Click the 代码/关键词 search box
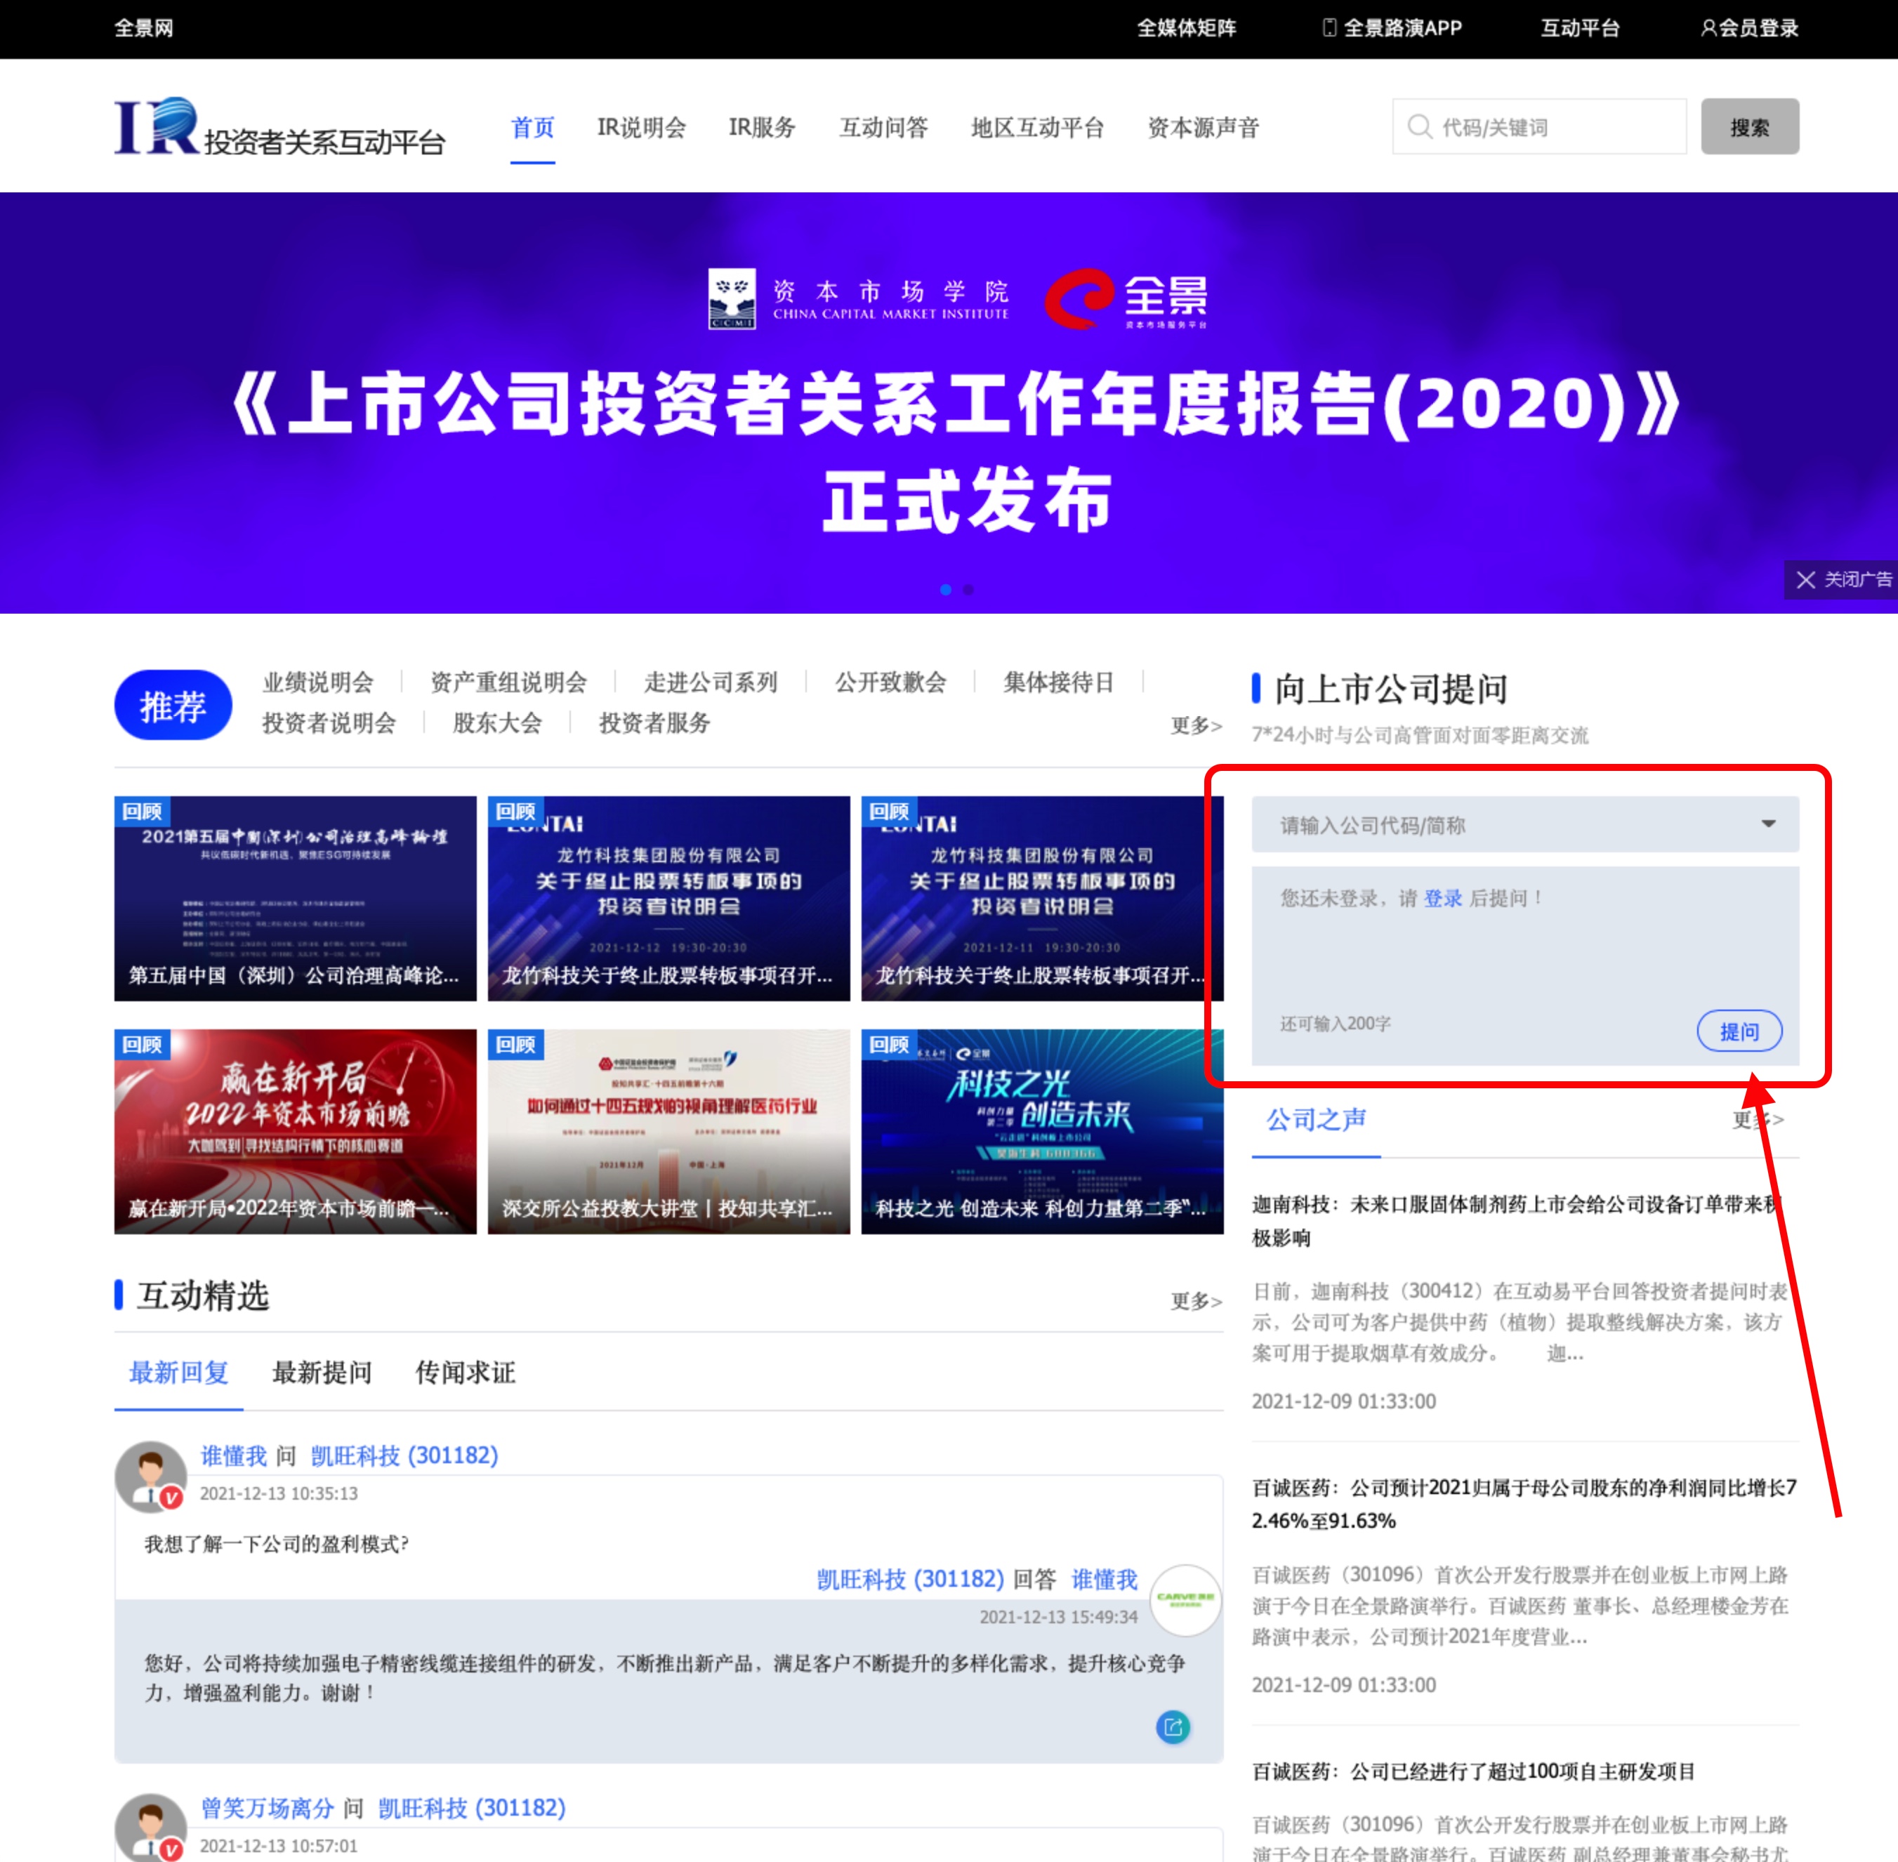 (x=1539, y=126)
